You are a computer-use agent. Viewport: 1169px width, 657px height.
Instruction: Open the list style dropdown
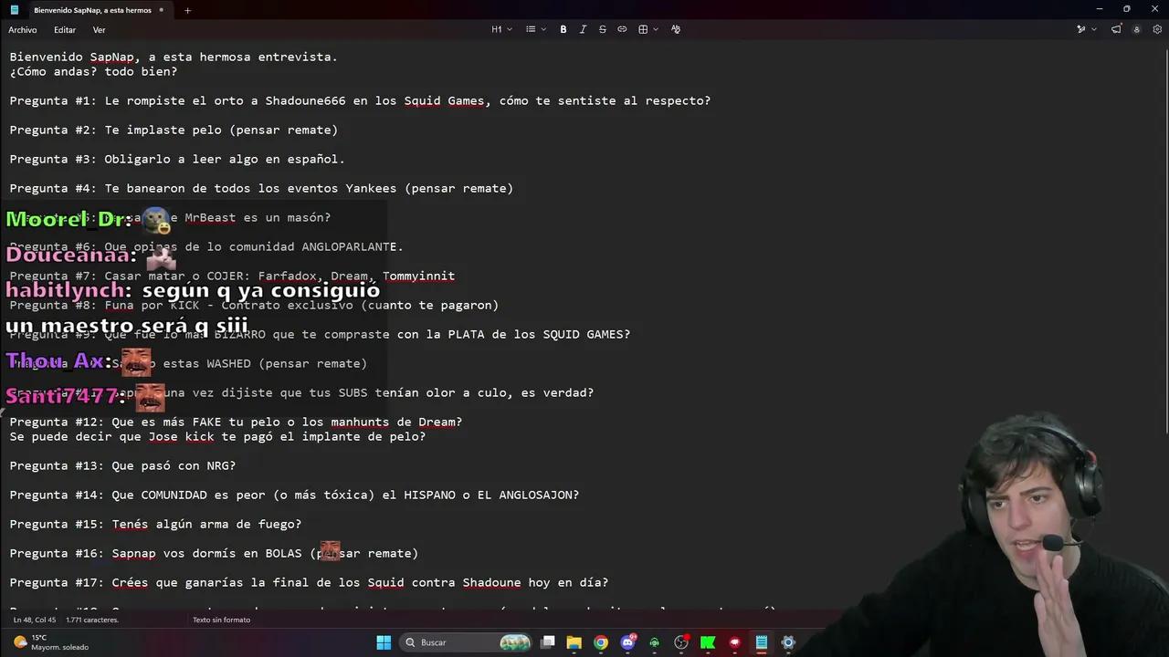pos(535,29)
